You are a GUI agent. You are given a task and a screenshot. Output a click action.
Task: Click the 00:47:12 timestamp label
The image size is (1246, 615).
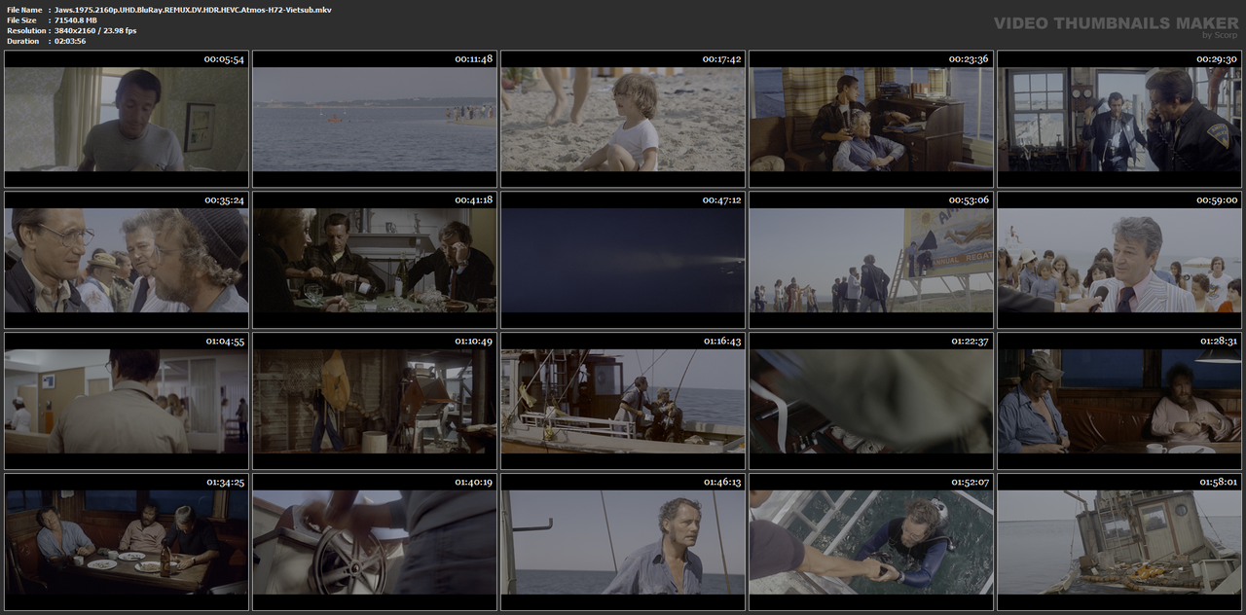tap(721, 199)
